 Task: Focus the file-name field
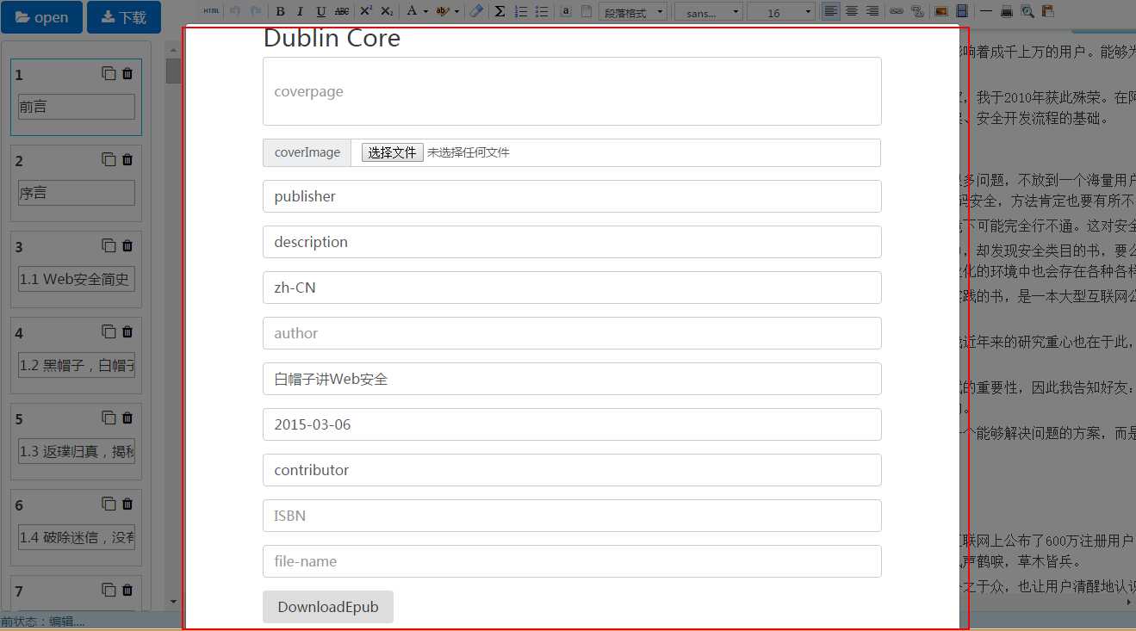tap(572, 561)
